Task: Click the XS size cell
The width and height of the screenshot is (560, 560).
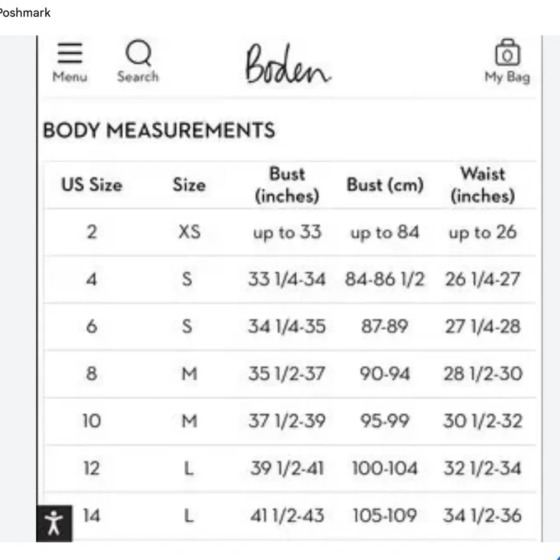Action: click(x=189, y=232)
